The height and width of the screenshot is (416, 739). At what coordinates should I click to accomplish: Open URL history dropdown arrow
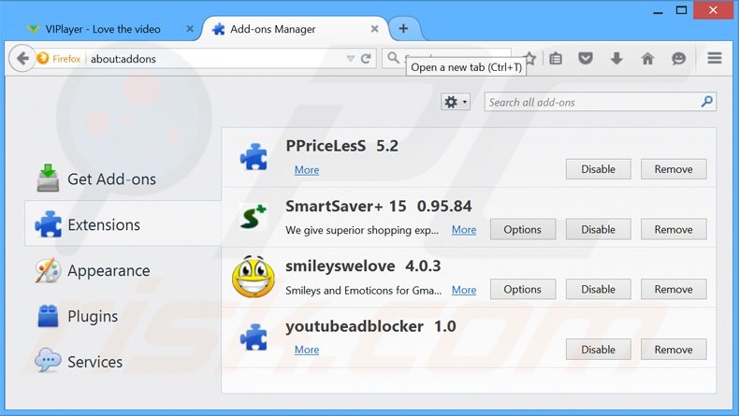click(x=350, y=58)
